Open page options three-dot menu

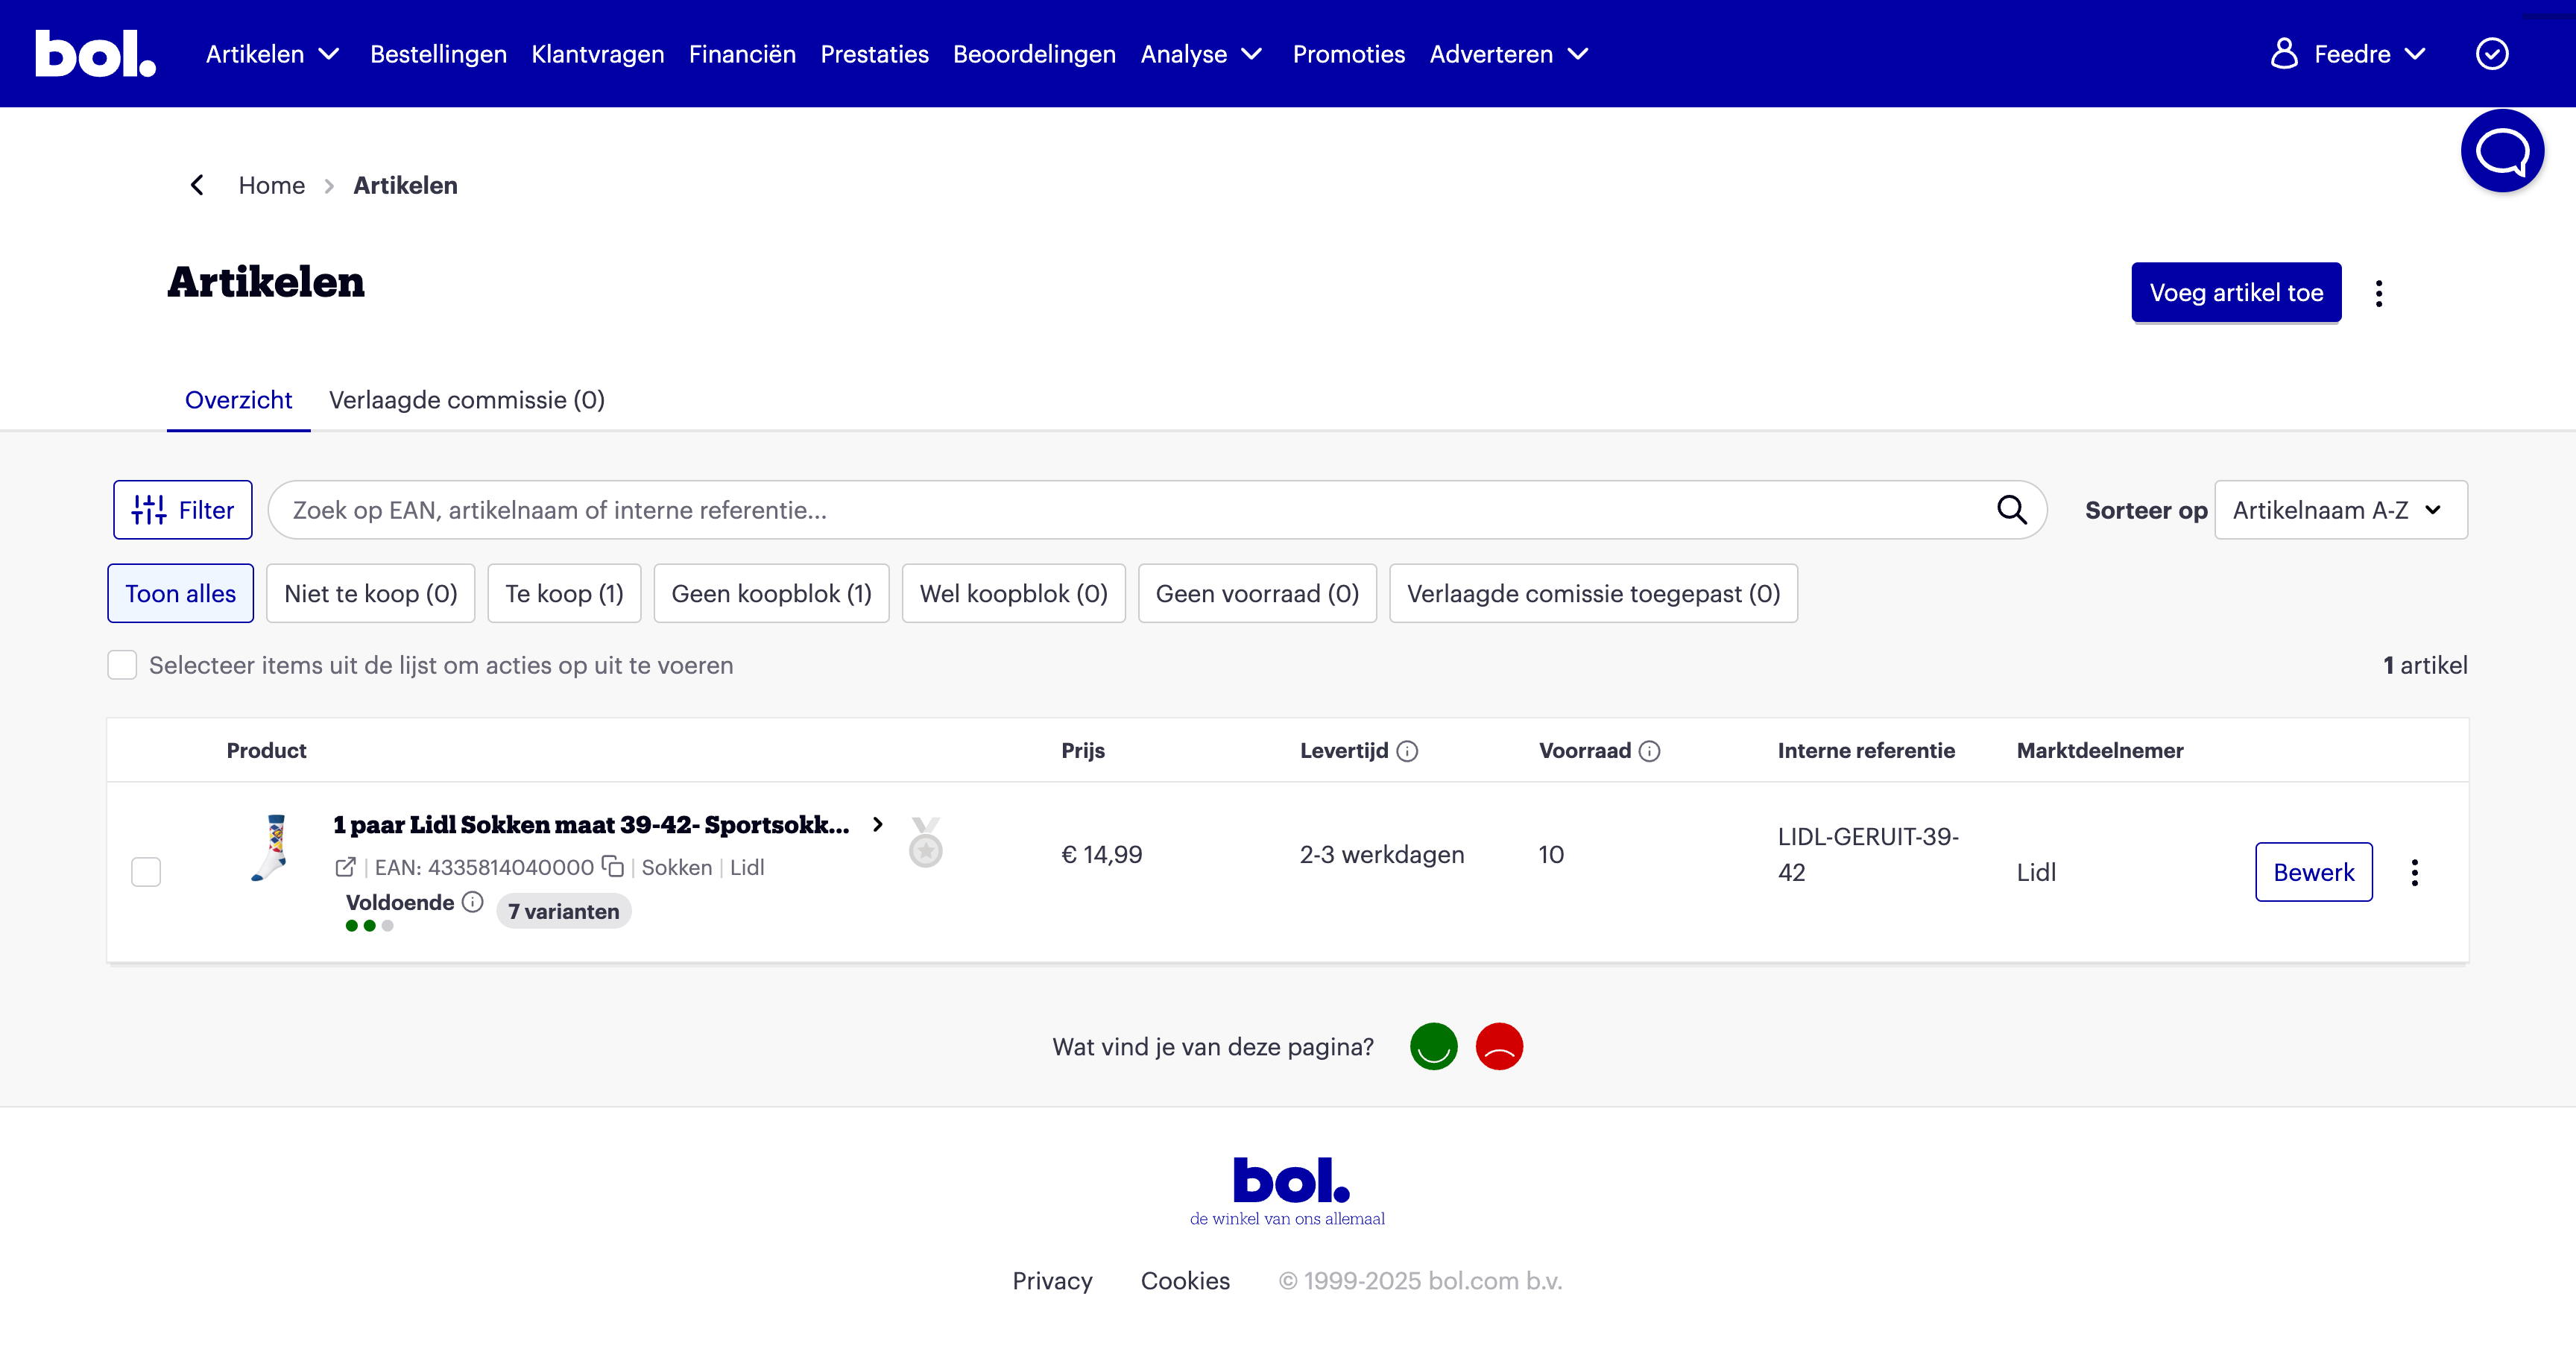(2379, 293)
